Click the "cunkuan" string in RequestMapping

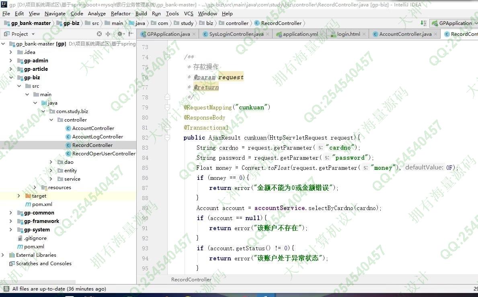252,107
